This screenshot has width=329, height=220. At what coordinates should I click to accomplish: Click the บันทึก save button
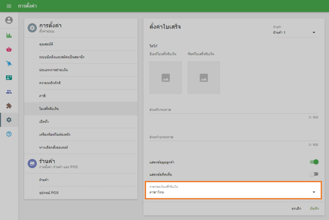coord(314,208)
